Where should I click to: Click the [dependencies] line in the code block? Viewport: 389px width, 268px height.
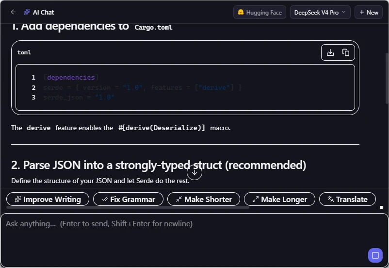71,78
